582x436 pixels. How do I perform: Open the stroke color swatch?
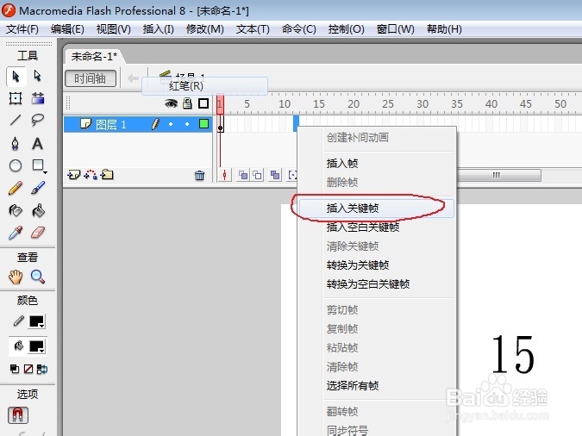[x=37, y=321]
